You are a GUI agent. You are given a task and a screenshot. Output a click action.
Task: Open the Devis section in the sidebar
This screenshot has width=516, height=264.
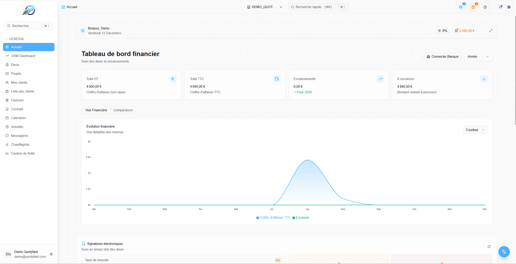[15, 65]
